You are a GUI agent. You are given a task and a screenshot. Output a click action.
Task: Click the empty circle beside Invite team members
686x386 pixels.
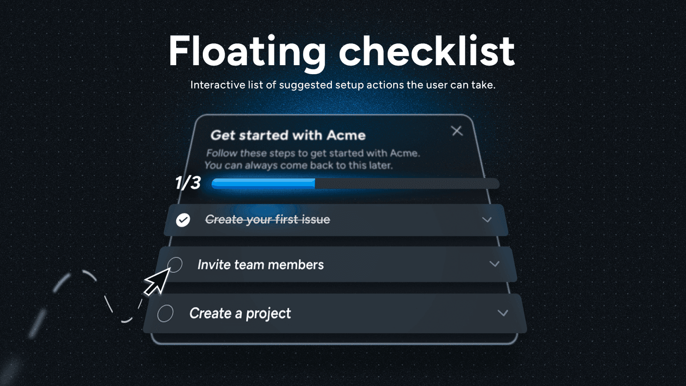(x=176, y=265)
